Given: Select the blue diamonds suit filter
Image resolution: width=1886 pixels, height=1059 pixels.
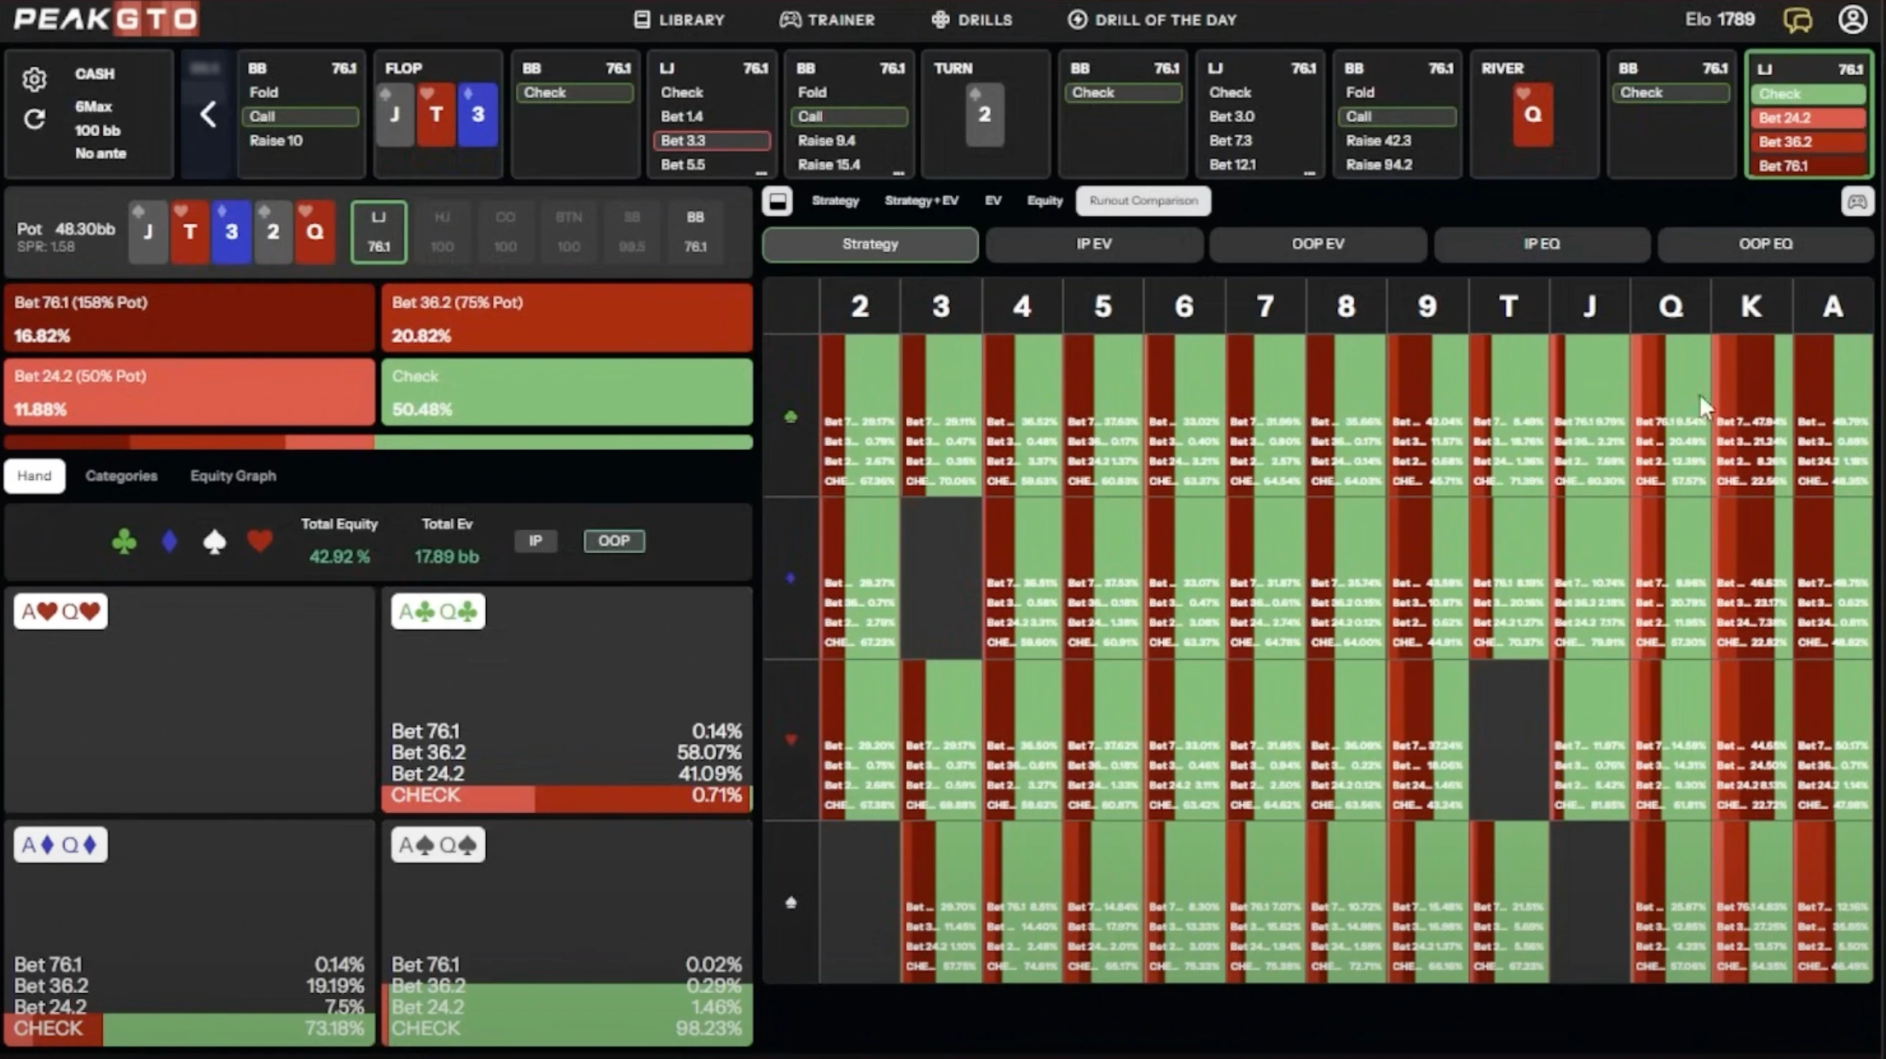Looking at the screenshot, I should pos(170,542).
